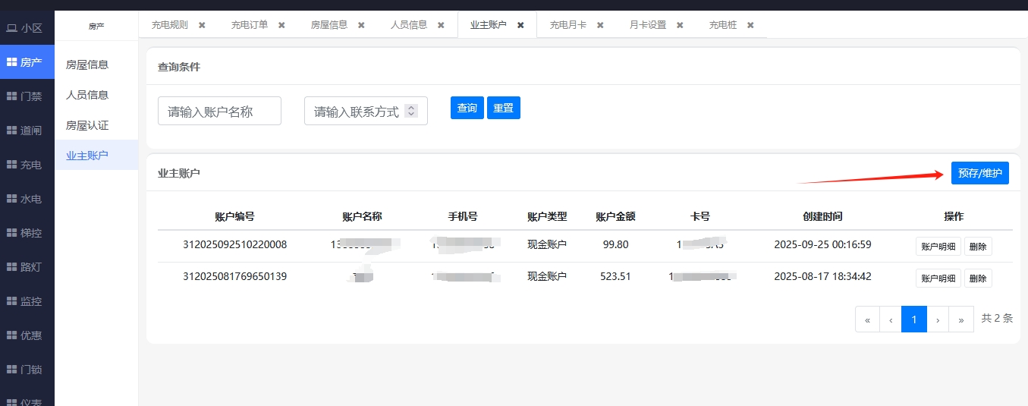The height and width of the screenshot is (406, 1028).
Task: Close the 充电规则 tab
Action: click(202, 25)
